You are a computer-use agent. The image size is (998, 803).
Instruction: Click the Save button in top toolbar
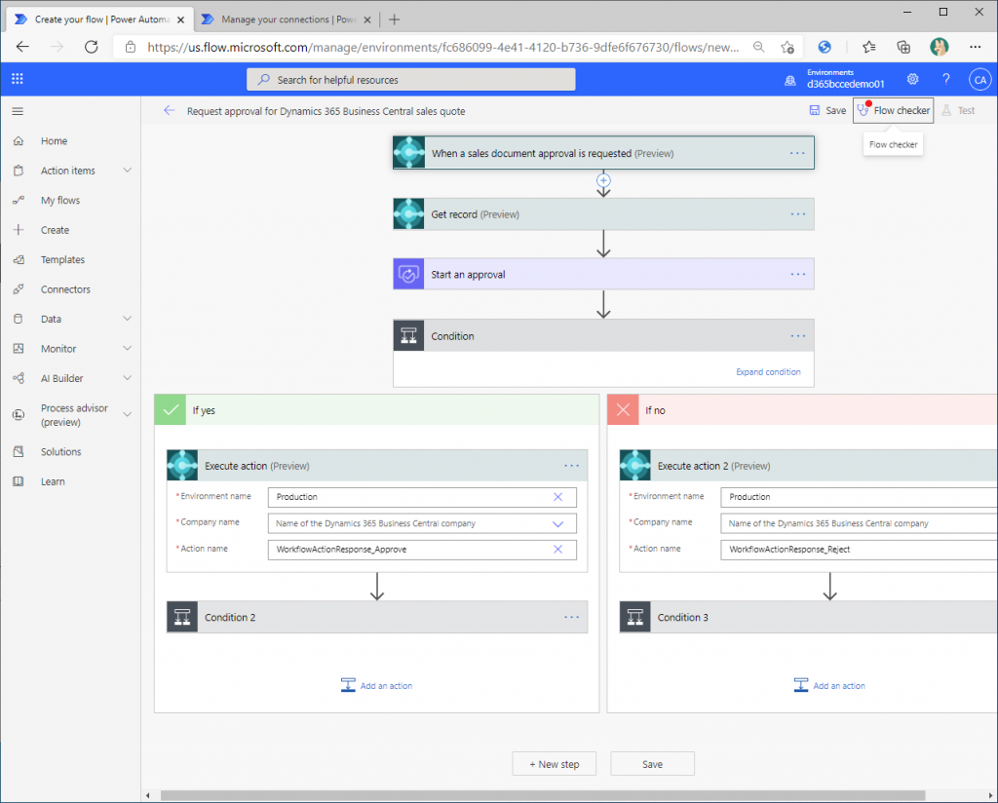[x=827, y=111]
